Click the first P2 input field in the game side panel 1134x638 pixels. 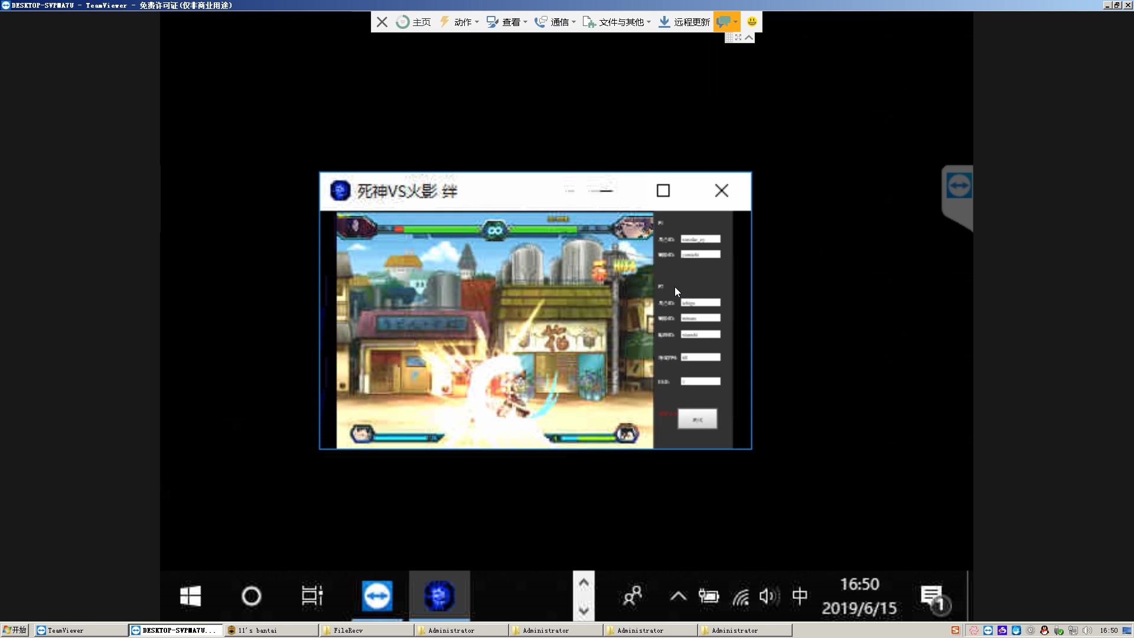(x=700, y=303)
